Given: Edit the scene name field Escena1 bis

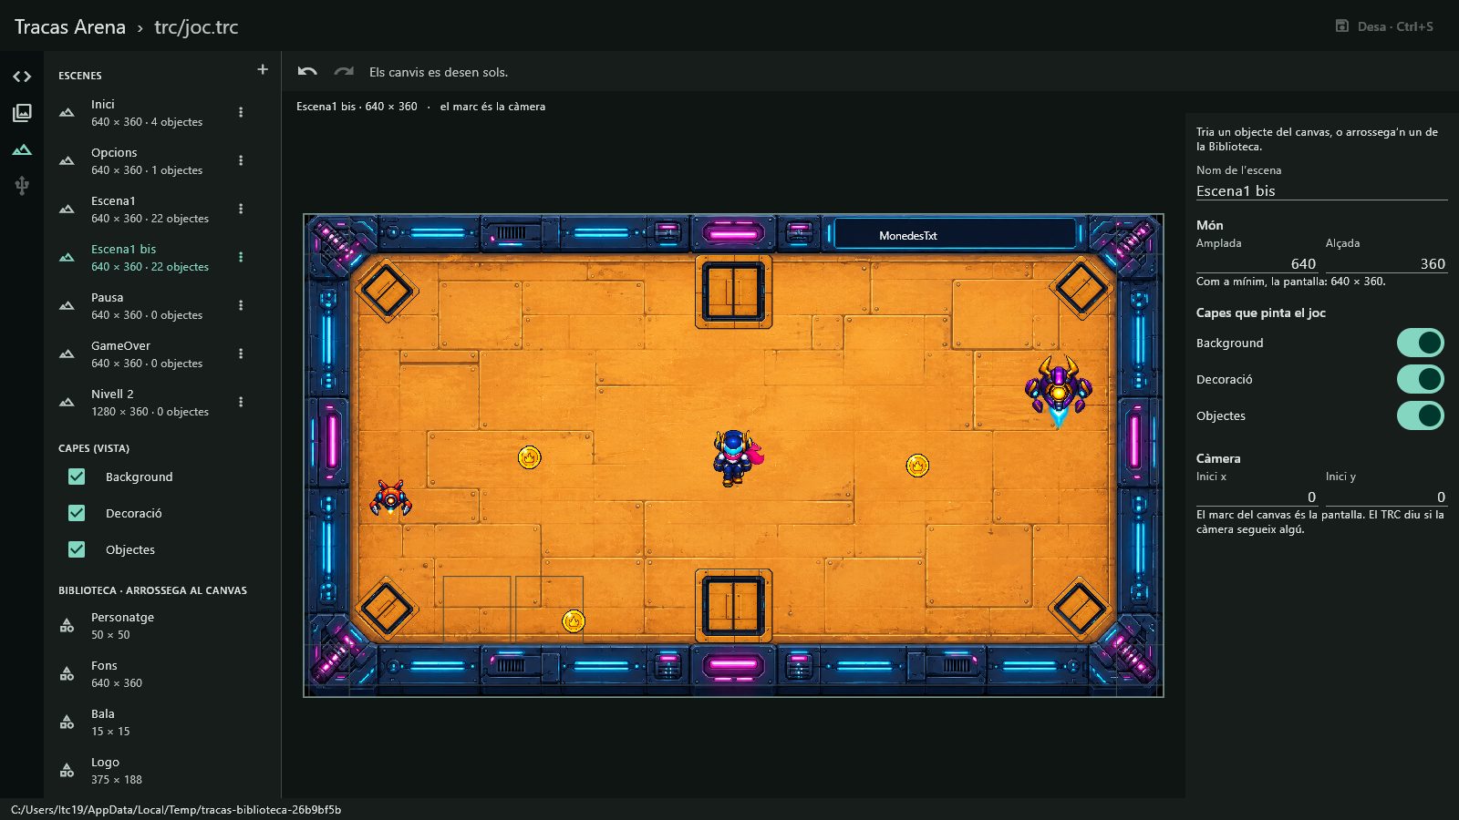Looking at the screenshot, I should [x=1321, y=190].
